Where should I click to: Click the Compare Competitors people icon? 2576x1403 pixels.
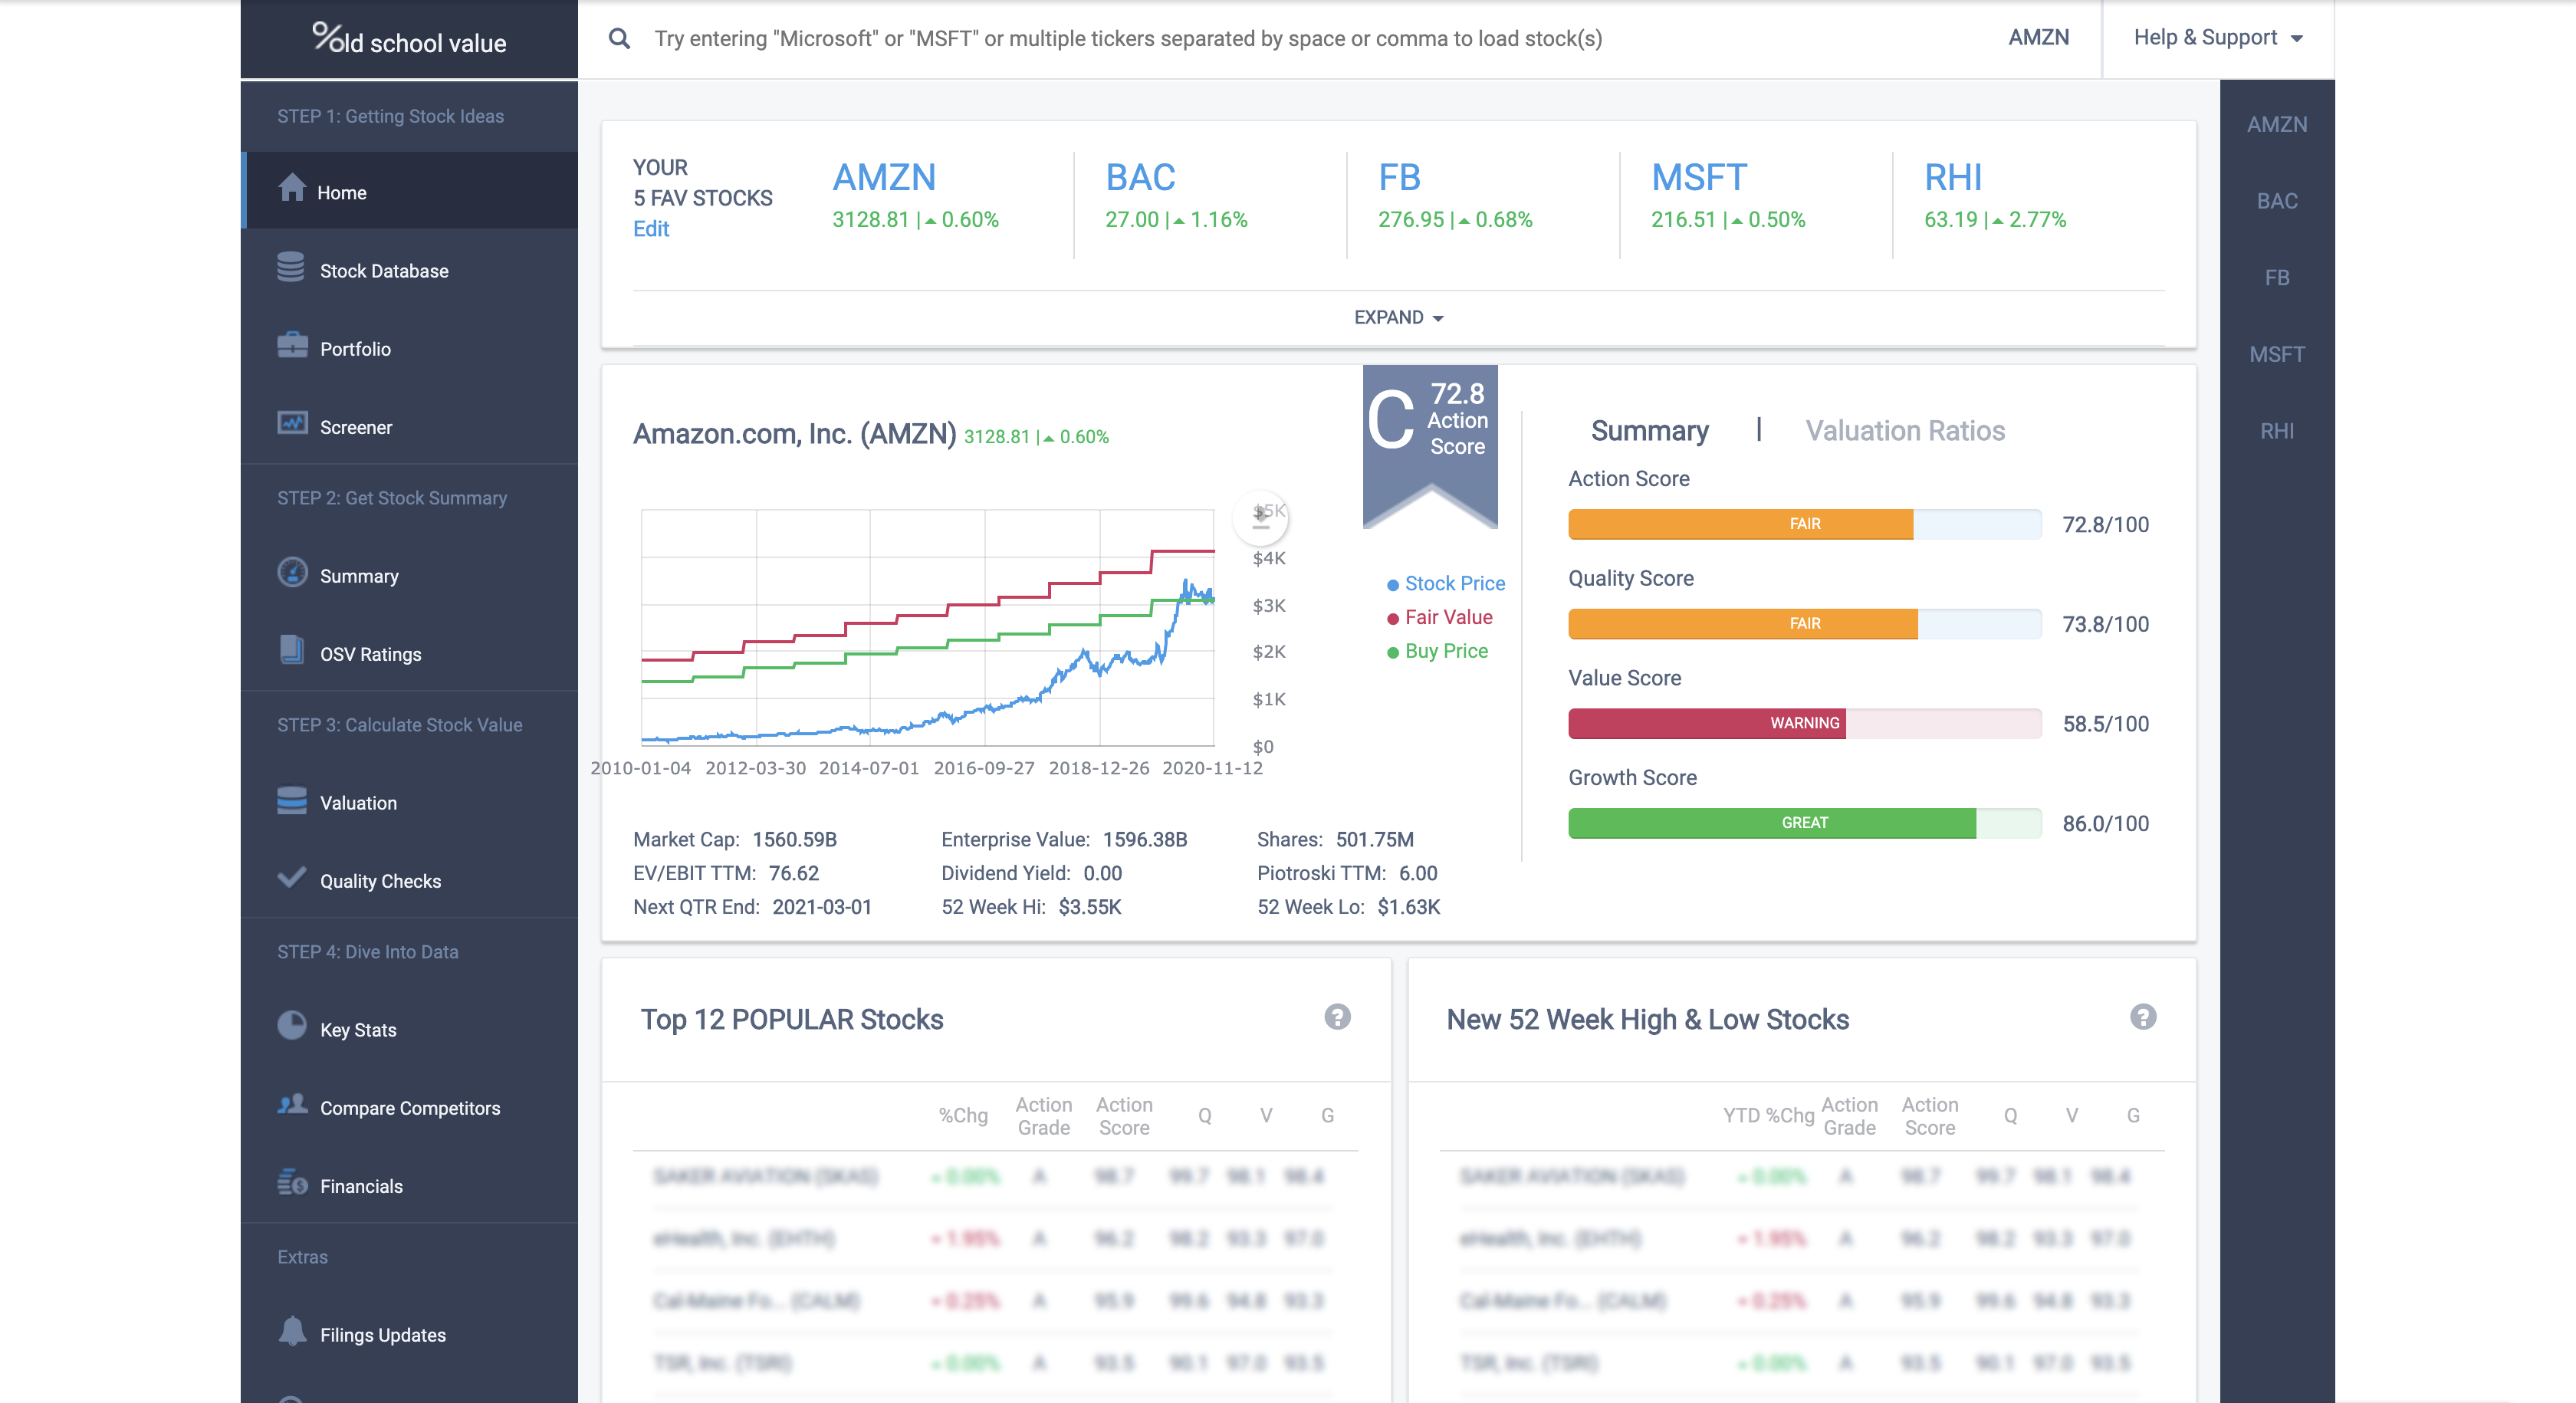(x=292, y=1104)
